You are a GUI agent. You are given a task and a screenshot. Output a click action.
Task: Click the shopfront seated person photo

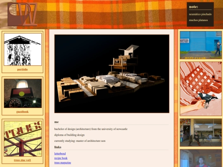click(x=201, y=132)
